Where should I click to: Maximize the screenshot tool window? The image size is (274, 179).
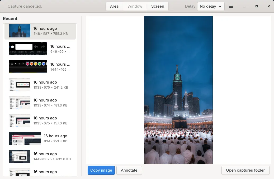257,6
